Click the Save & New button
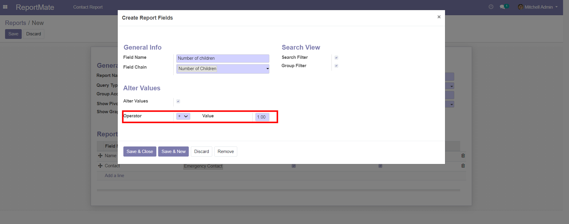569x224 pixels. [x=173, y=152]
